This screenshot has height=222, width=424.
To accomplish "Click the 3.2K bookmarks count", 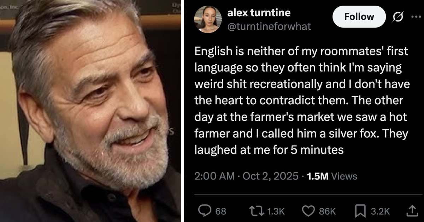I will [380, 211].
